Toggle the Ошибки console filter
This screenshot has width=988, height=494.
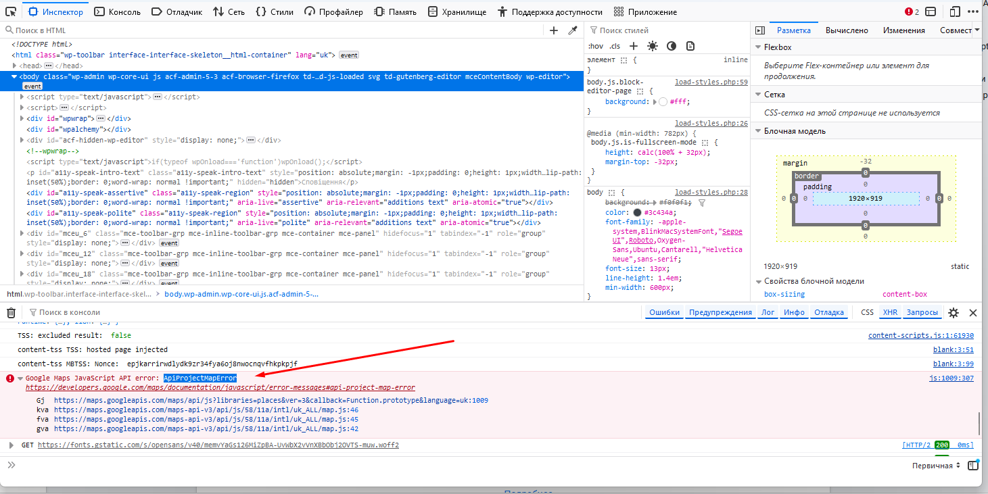(664, 312)
